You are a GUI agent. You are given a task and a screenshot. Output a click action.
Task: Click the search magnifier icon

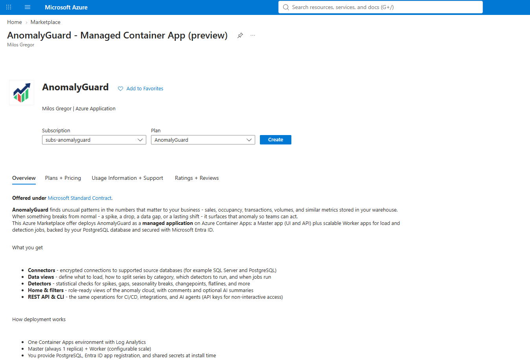(286, 7)
